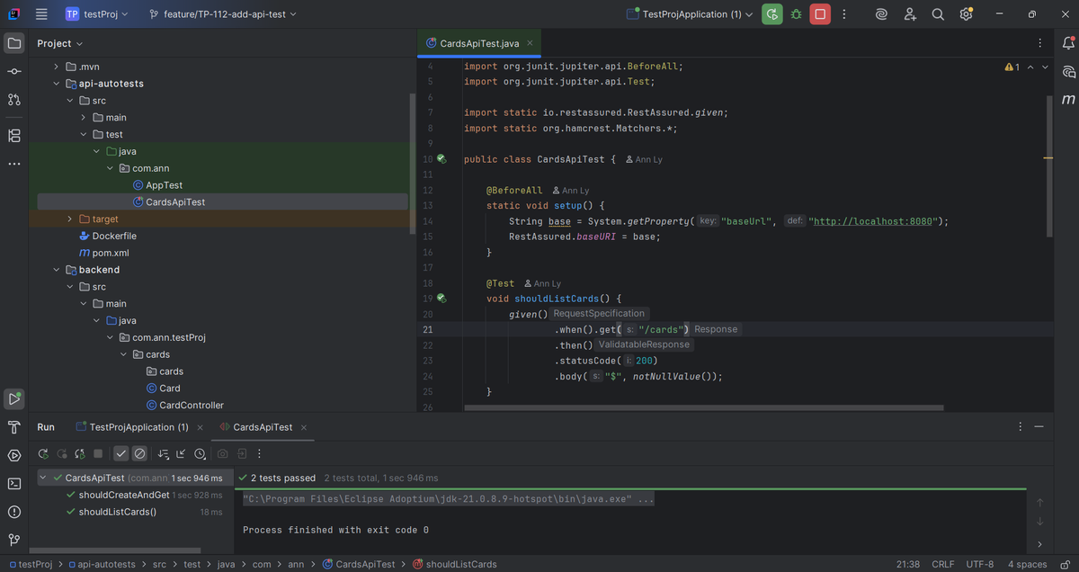Collapse the api-autotests module
1079x572 pixels.
tap(57, 84)
